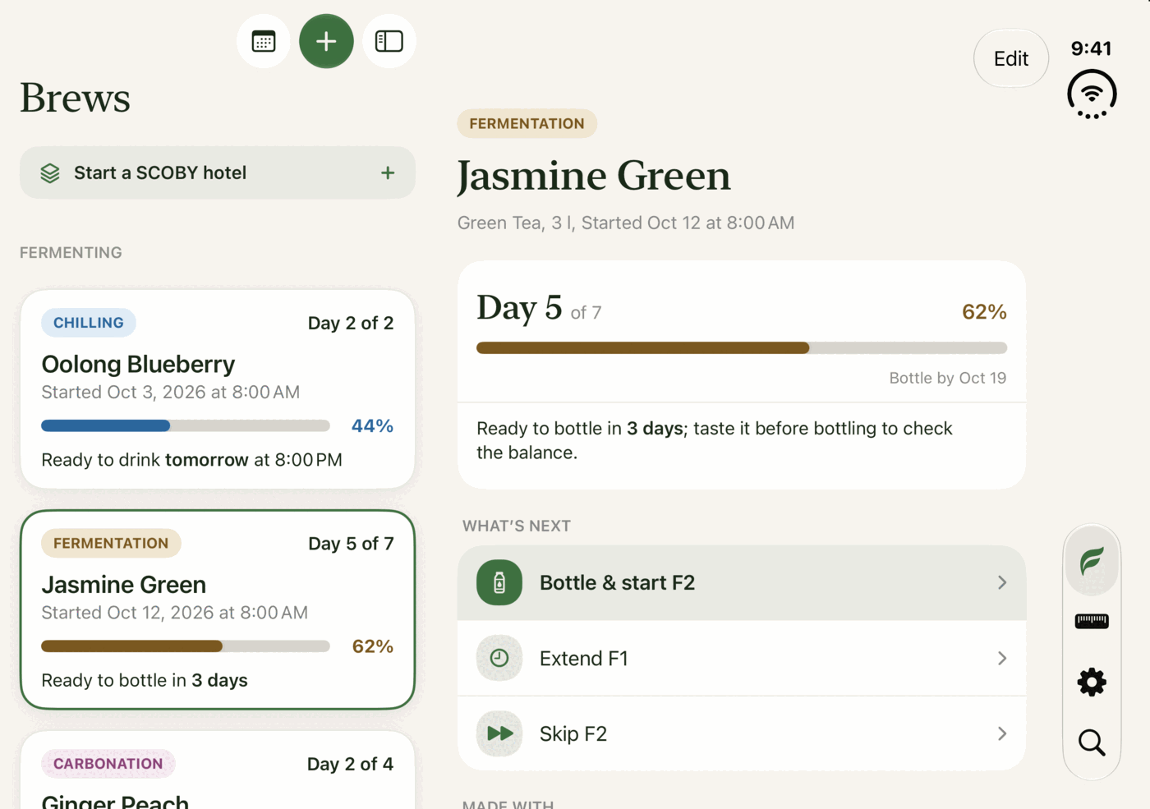Click the plus icon in Start a SCOBY hotel

click(x=388, y=172)
